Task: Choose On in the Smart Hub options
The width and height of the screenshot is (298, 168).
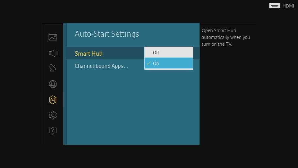Action: 169,63
